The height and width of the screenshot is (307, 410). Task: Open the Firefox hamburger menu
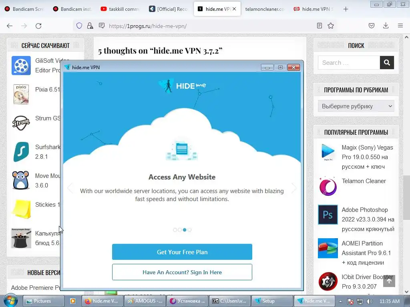tap(400, 26)
